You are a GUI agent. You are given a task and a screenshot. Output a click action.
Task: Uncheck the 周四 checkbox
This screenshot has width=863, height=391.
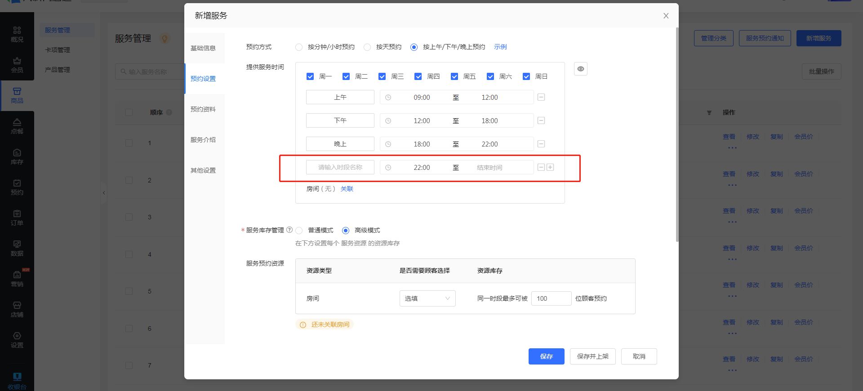418,76
